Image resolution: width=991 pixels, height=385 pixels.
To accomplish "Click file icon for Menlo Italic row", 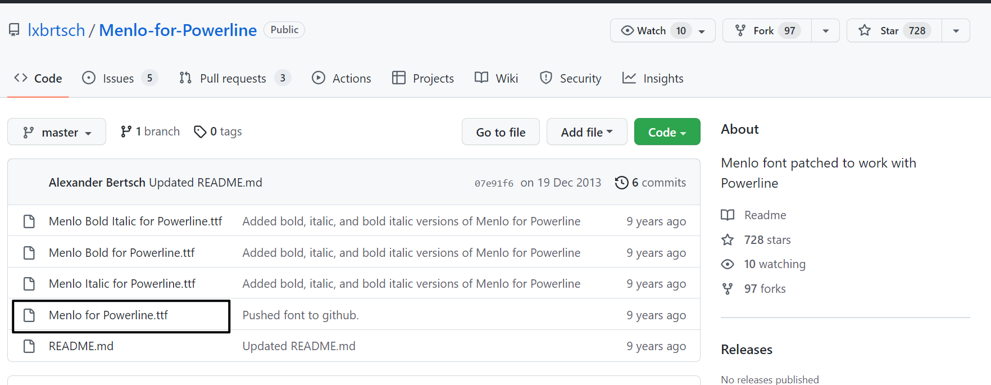I will tap(29, 284).
